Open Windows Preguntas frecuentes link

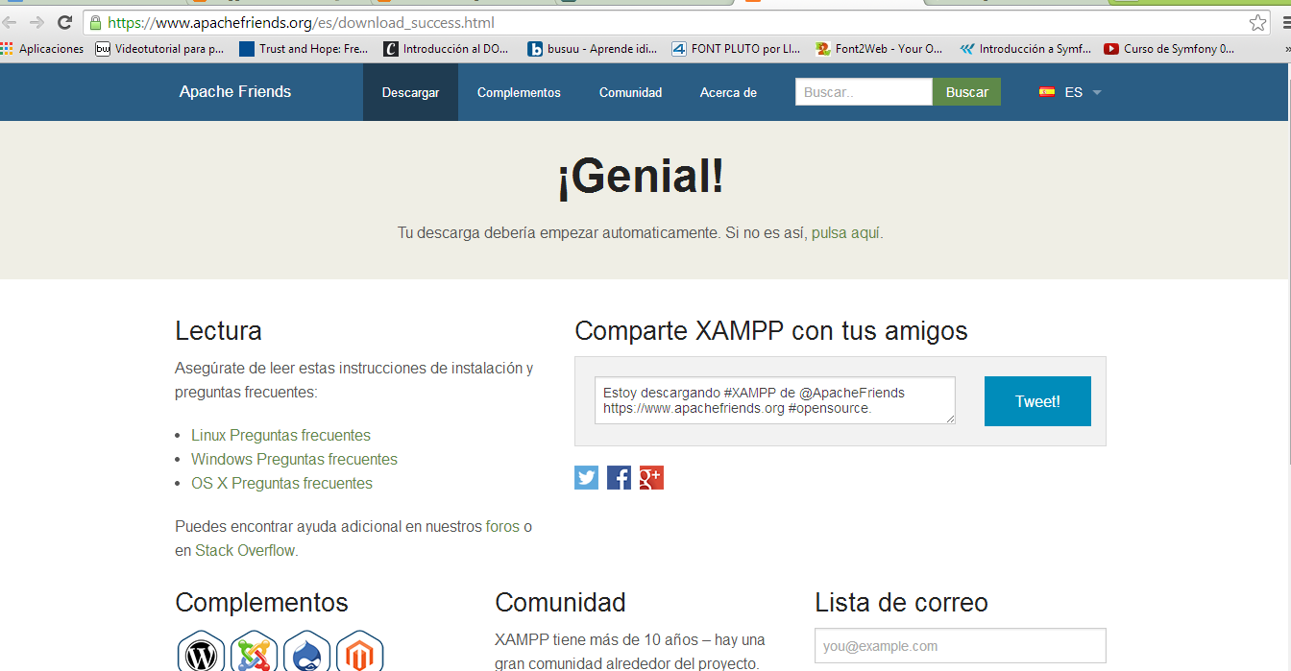click(x=294, y=459)
